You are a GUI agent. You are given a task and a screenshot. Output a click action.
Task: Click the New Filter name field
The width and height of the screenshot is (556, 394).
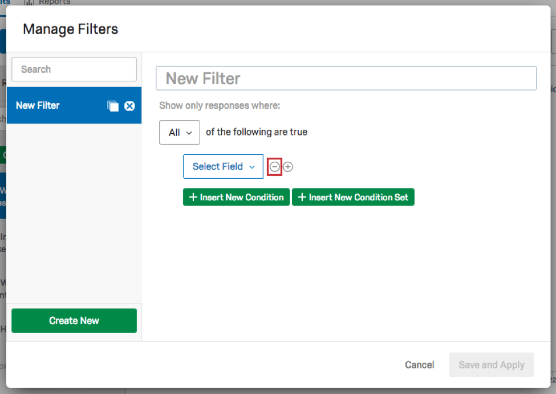(x=346, y=79)
